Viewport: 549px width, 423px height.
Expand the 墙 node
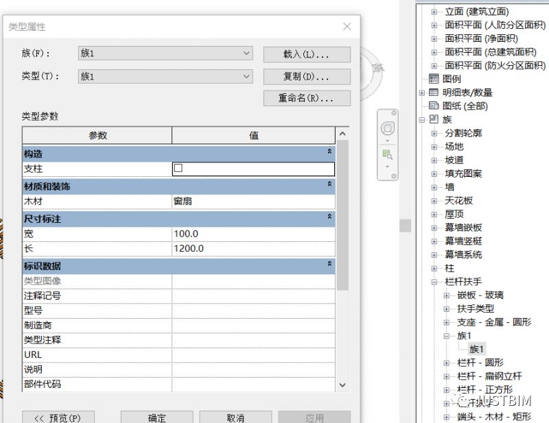pos(434,188)
